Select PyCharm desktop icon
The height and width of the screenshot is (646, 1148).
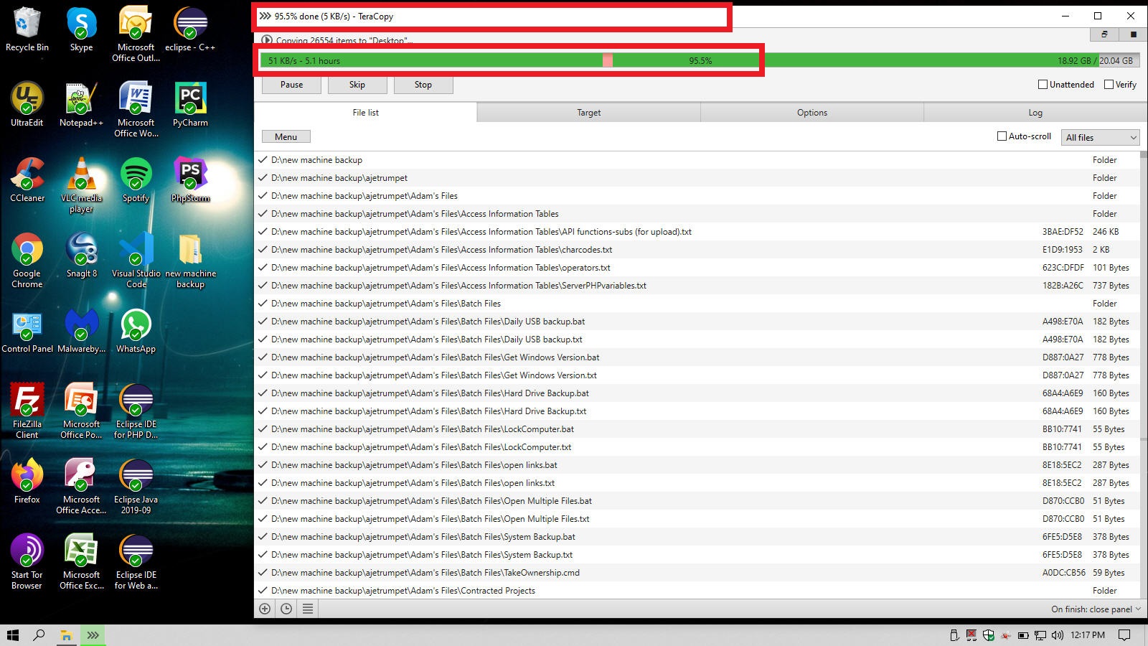(x=190, y=106)
